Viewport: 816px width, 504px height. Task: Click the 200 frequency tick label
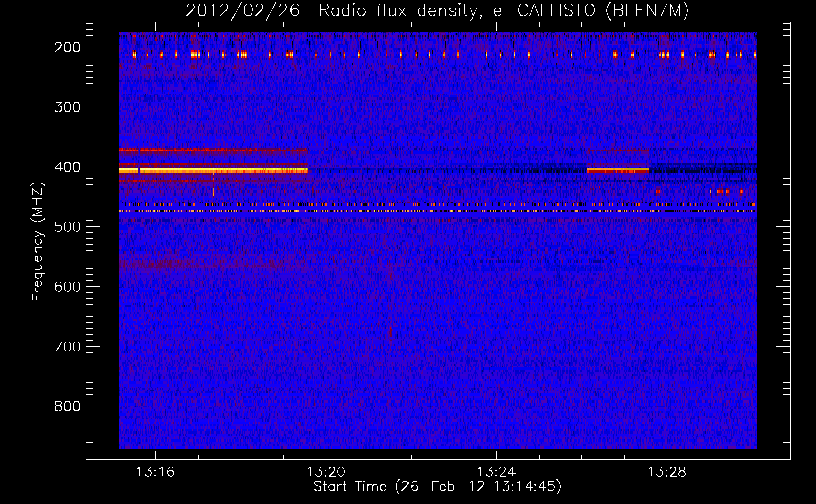68,47
